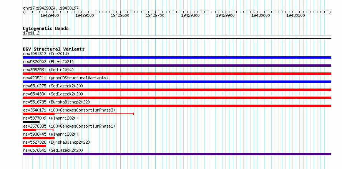Click the chr17:19429324..19430197 region label
The width and height of the screenshot is (342, 169).
51,8
